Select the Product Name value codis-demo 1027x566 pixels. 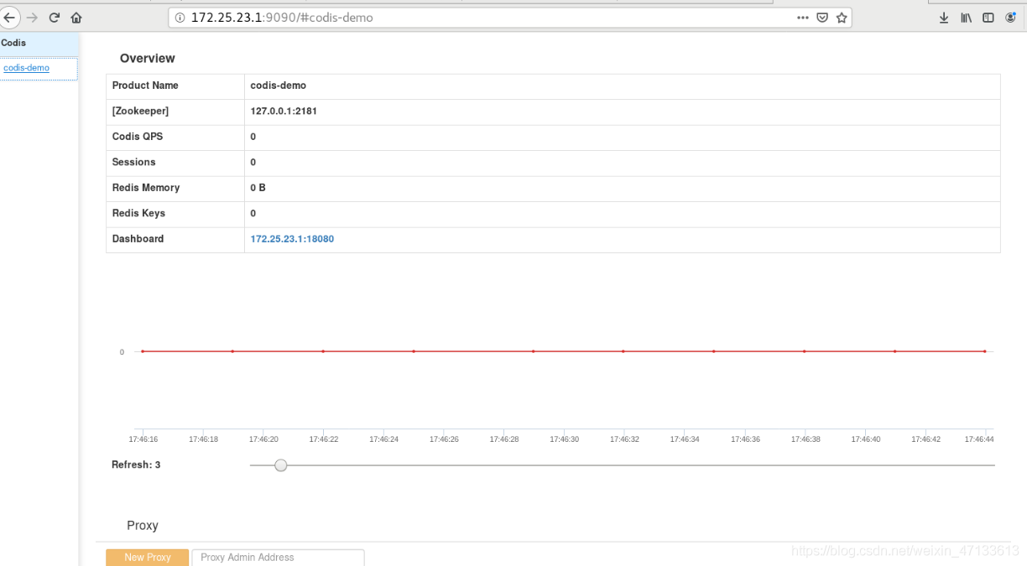(x=279, y=86)
